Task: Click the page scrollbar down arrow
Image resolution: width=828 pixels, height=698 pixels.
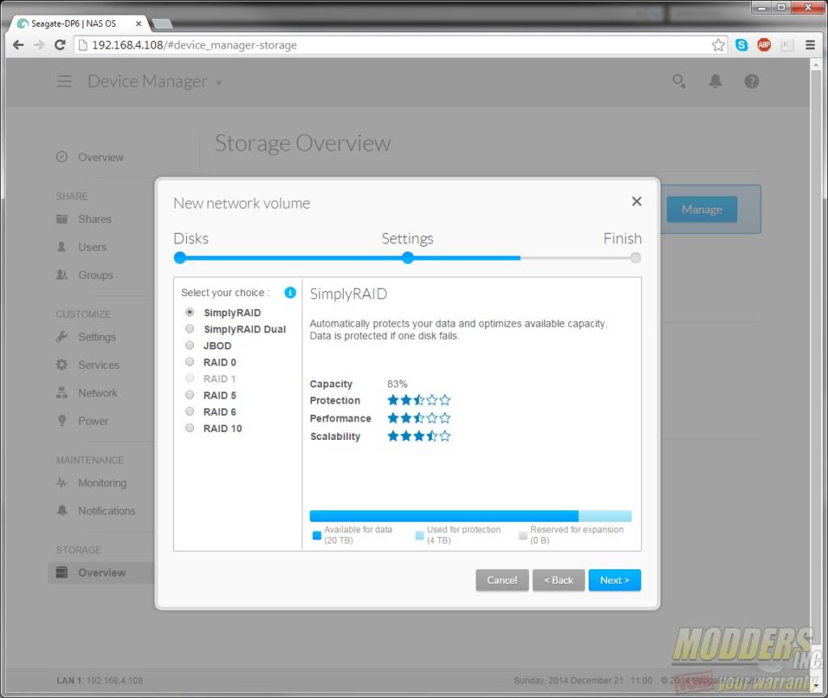Action: 817,685
